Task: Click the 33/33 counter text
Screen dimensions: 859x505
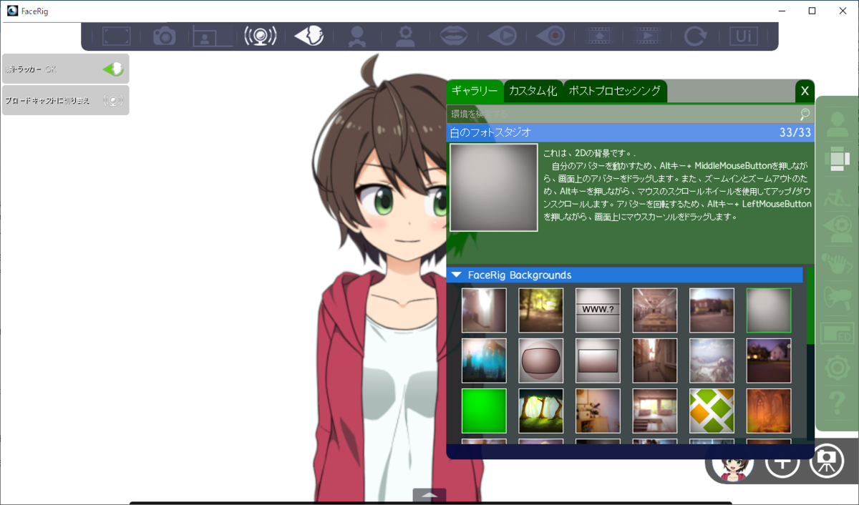Action: (x=795, y=132)
